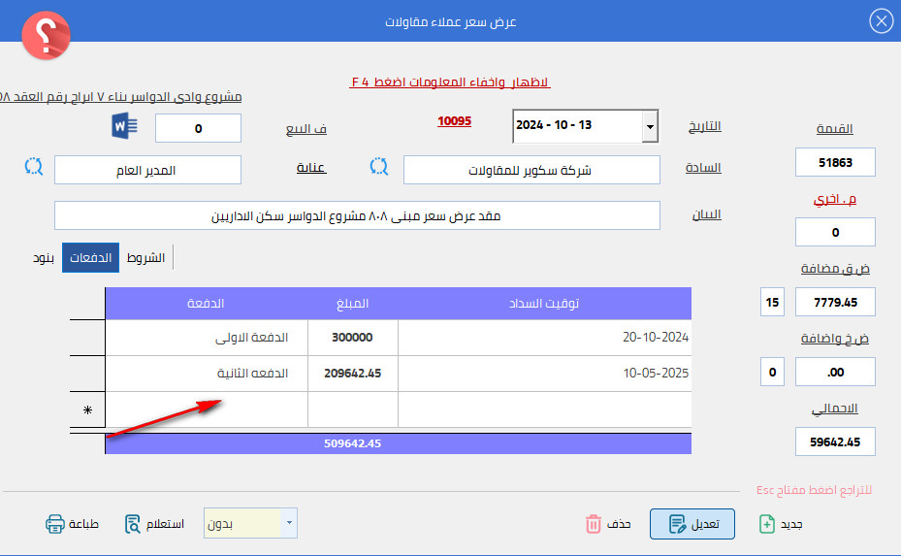The height and width of the screenshot is (556, 901).
Task: Click the عناية label link
Action: (311, 168)
